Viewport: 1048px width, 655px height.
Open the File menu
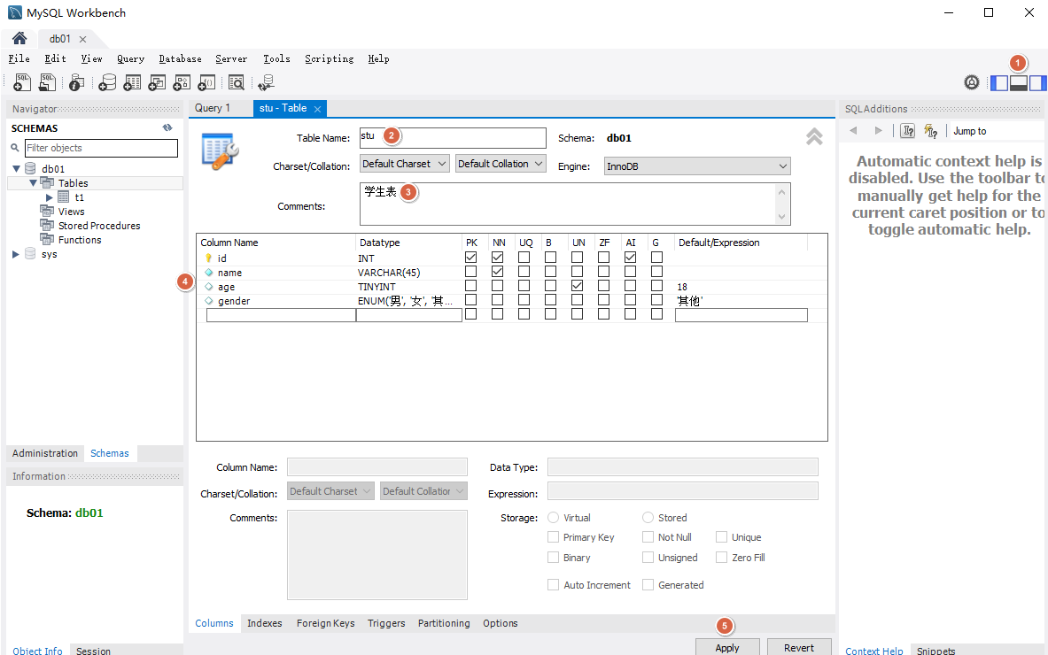click(19, 58)
